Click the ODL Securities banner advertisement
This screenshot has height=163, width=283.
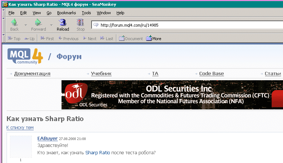(172, 95)
